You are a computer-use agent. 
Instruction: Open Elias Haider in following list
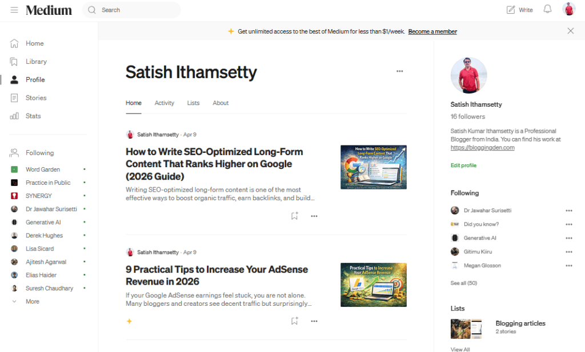click(41, 276)
